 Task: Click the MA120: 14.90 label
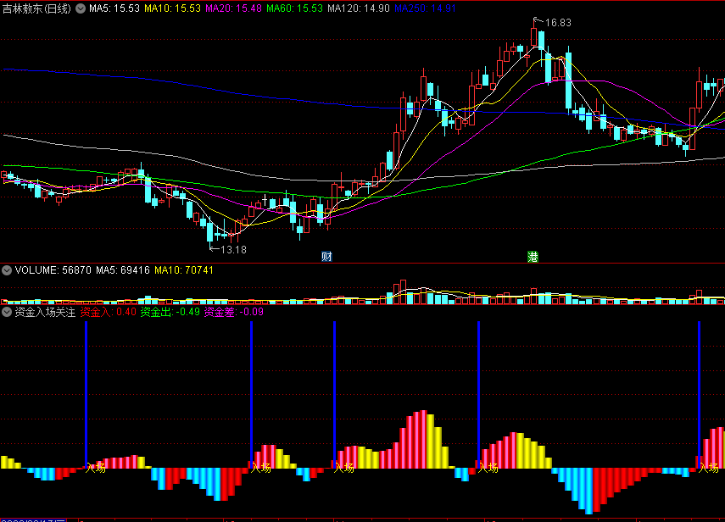click(359, 8)
